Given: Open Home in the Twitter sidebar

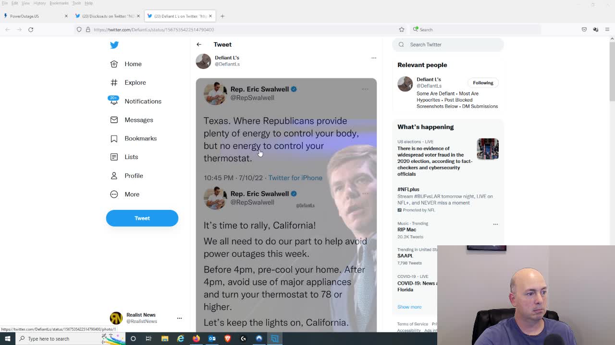Looking at the screenshot, I should point(126,64).
